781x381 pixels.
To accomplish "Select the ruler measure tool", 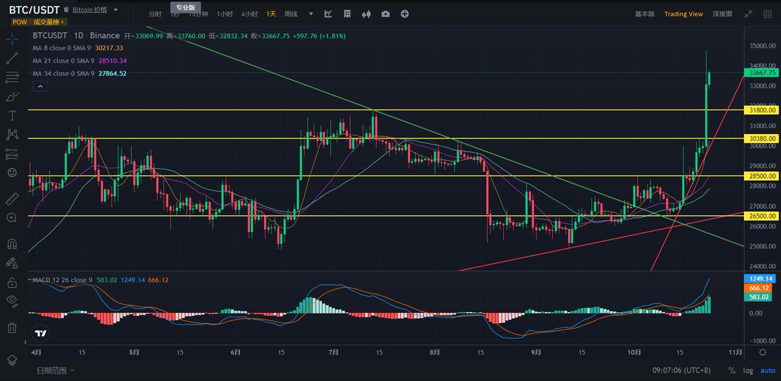I will (12, 198).
